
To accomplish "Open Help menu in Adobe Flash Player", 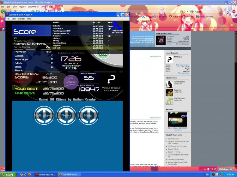I will (29, 19).
